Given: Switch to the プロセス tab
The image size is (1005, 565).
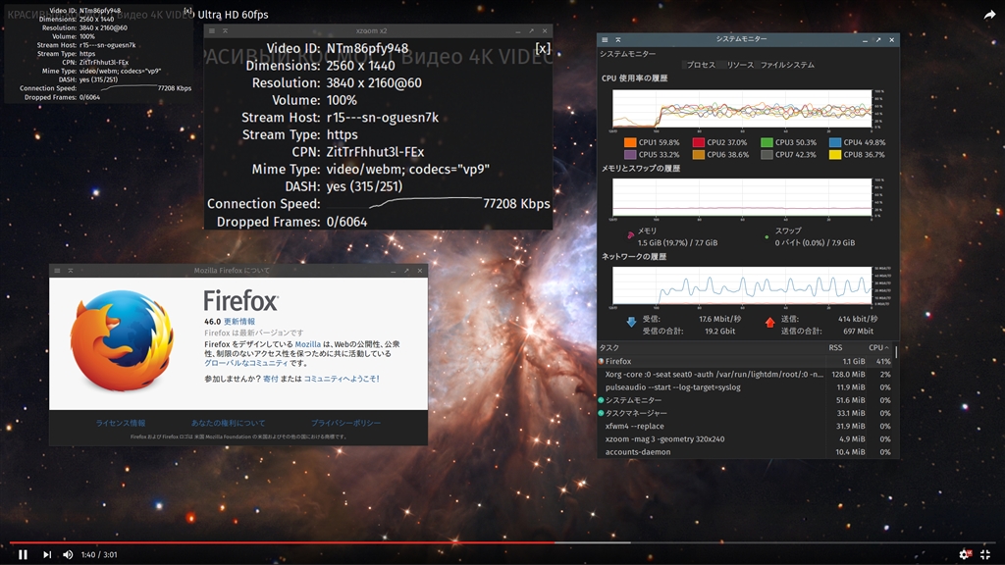Looking at the screenshot, I should [x=701, y=65].
